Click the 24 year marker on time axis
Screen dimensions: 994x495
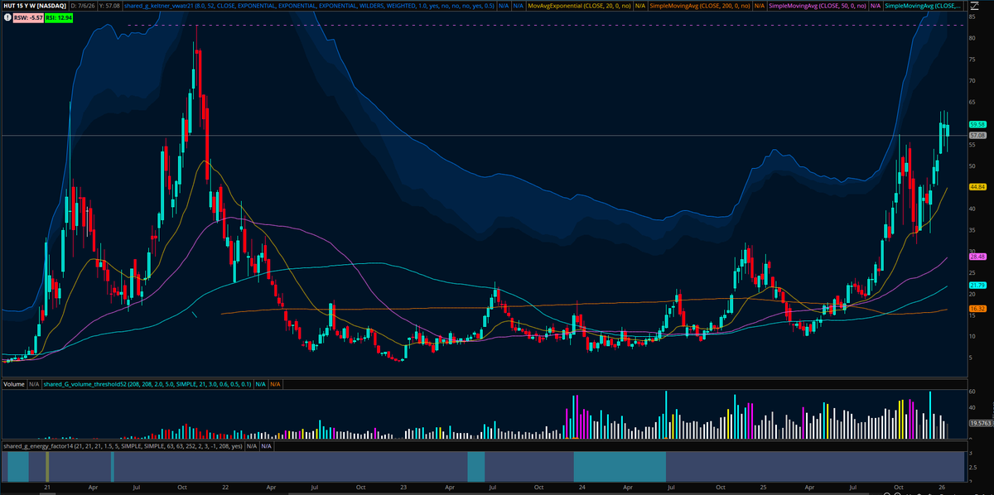pos(582,488)
